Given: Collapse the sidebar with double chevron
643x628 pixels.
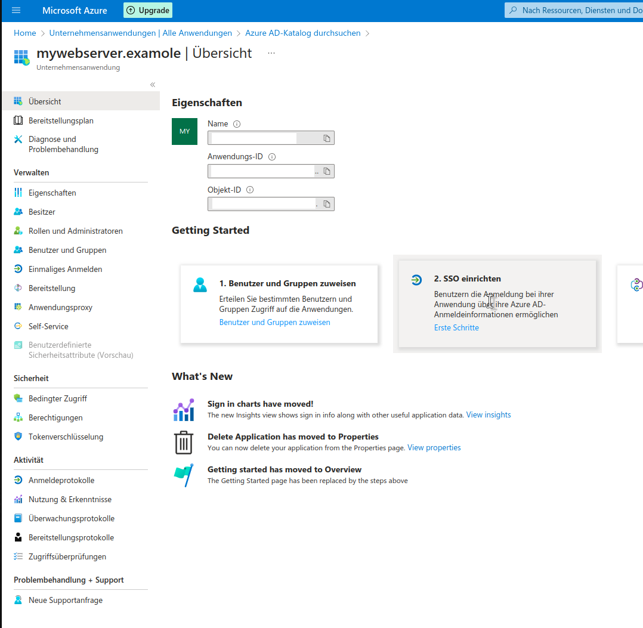Looking at the screenshot, I should tap(153, 85).
